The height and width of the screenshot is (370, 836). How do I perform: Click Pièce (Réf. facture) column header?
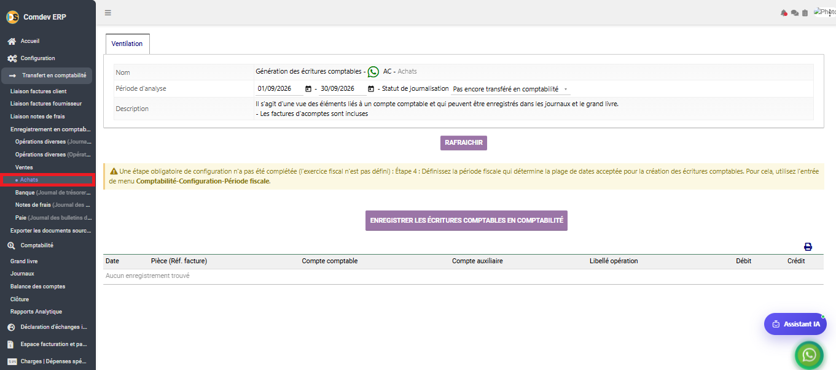(179, 261)
